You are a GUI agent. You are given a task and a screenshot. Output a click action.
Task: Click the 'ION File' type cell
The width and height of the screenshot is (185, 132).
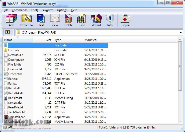coord(60,60)
